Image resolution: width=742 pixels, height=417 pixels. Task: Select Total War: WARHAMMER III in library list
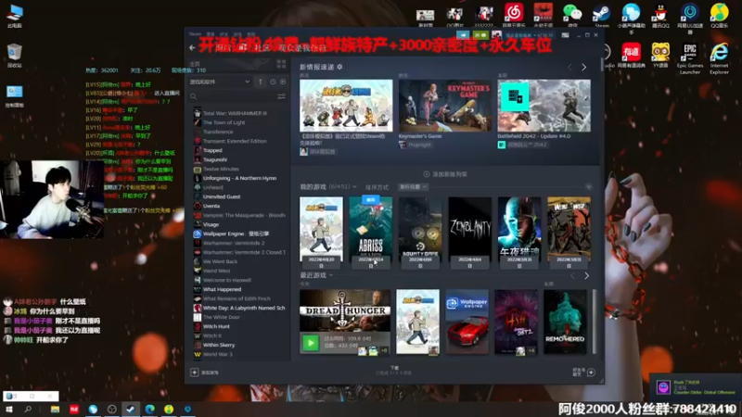click(x=235, y=113)
